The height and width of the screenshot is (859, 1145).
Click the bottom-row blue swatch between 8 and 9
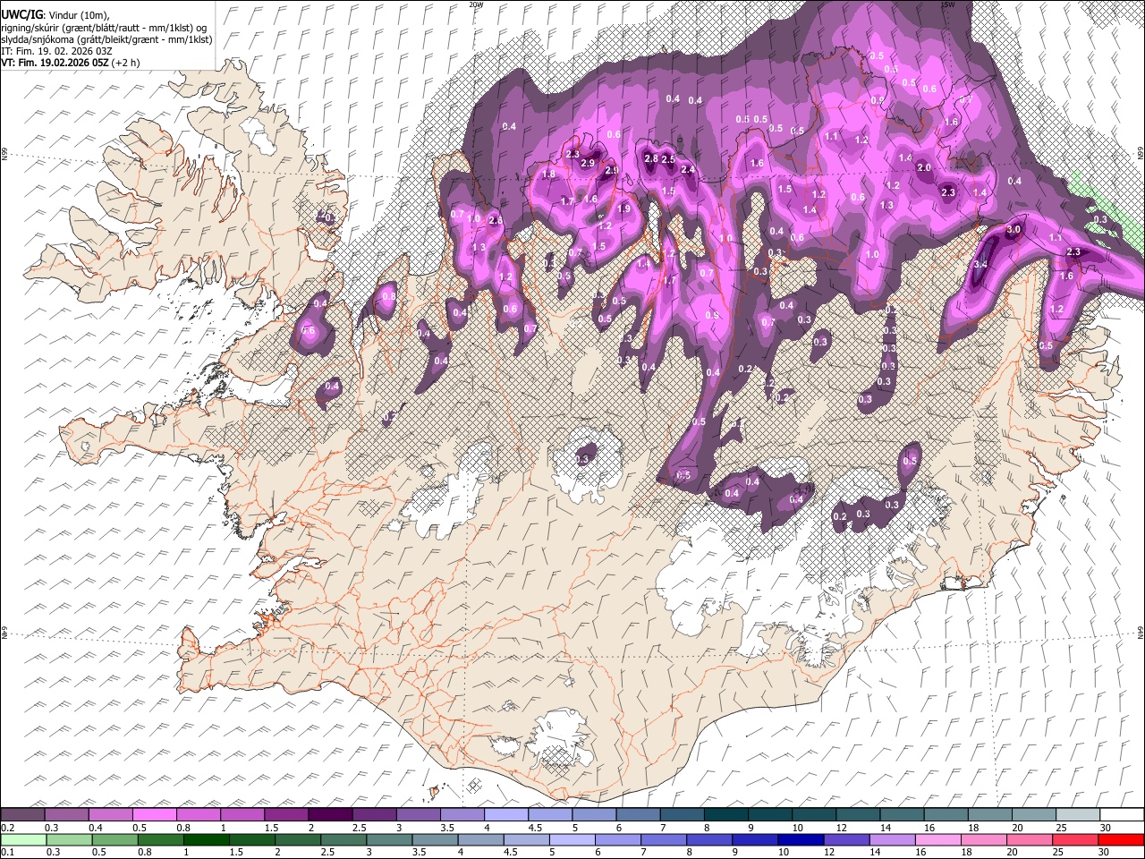[709, 839]
